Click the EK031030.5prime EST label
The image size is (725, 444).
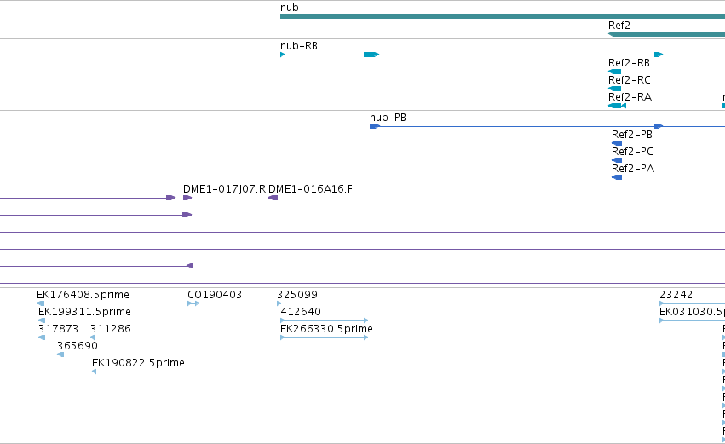coord(692,312)
